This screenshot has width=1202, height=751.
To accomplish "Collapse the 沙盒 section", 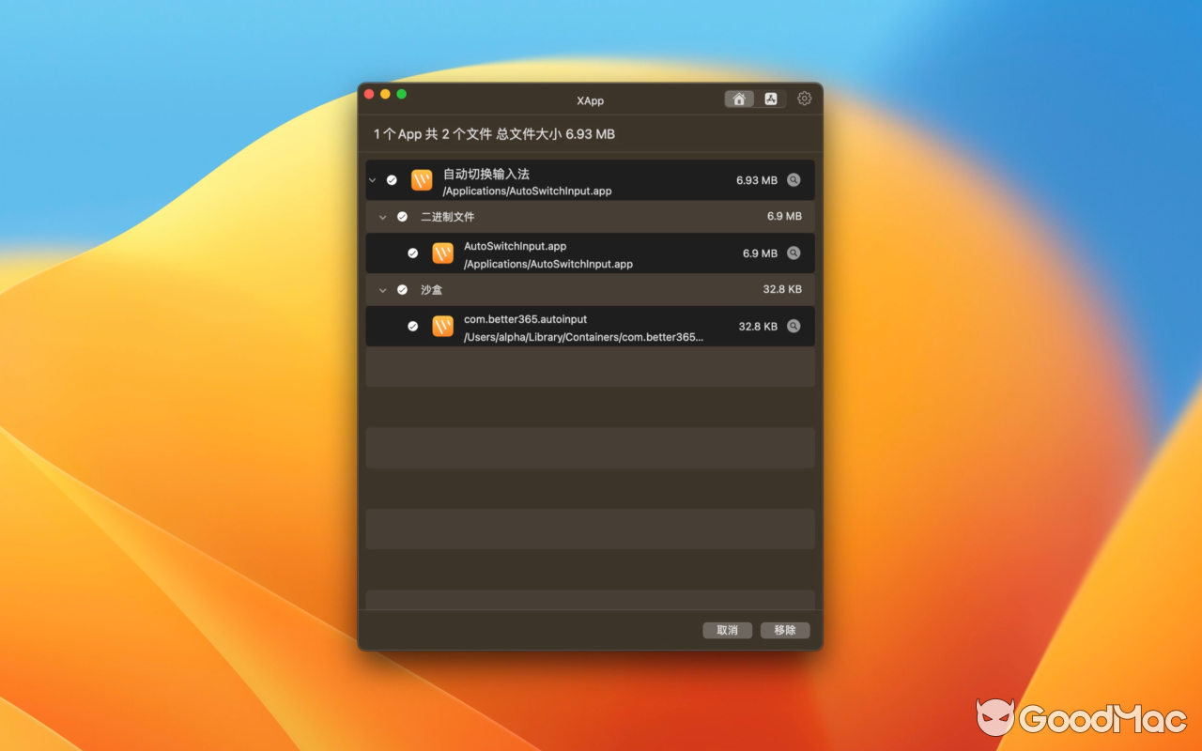I will 383,289.
